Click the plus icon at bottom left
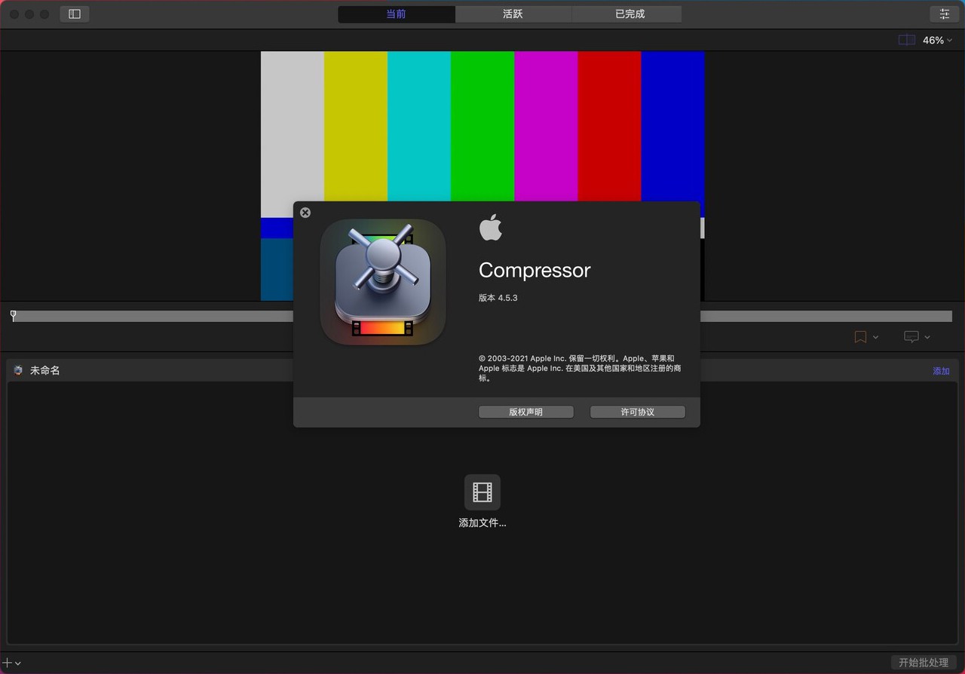Screen dimensions: 965x674 (7, 663)
